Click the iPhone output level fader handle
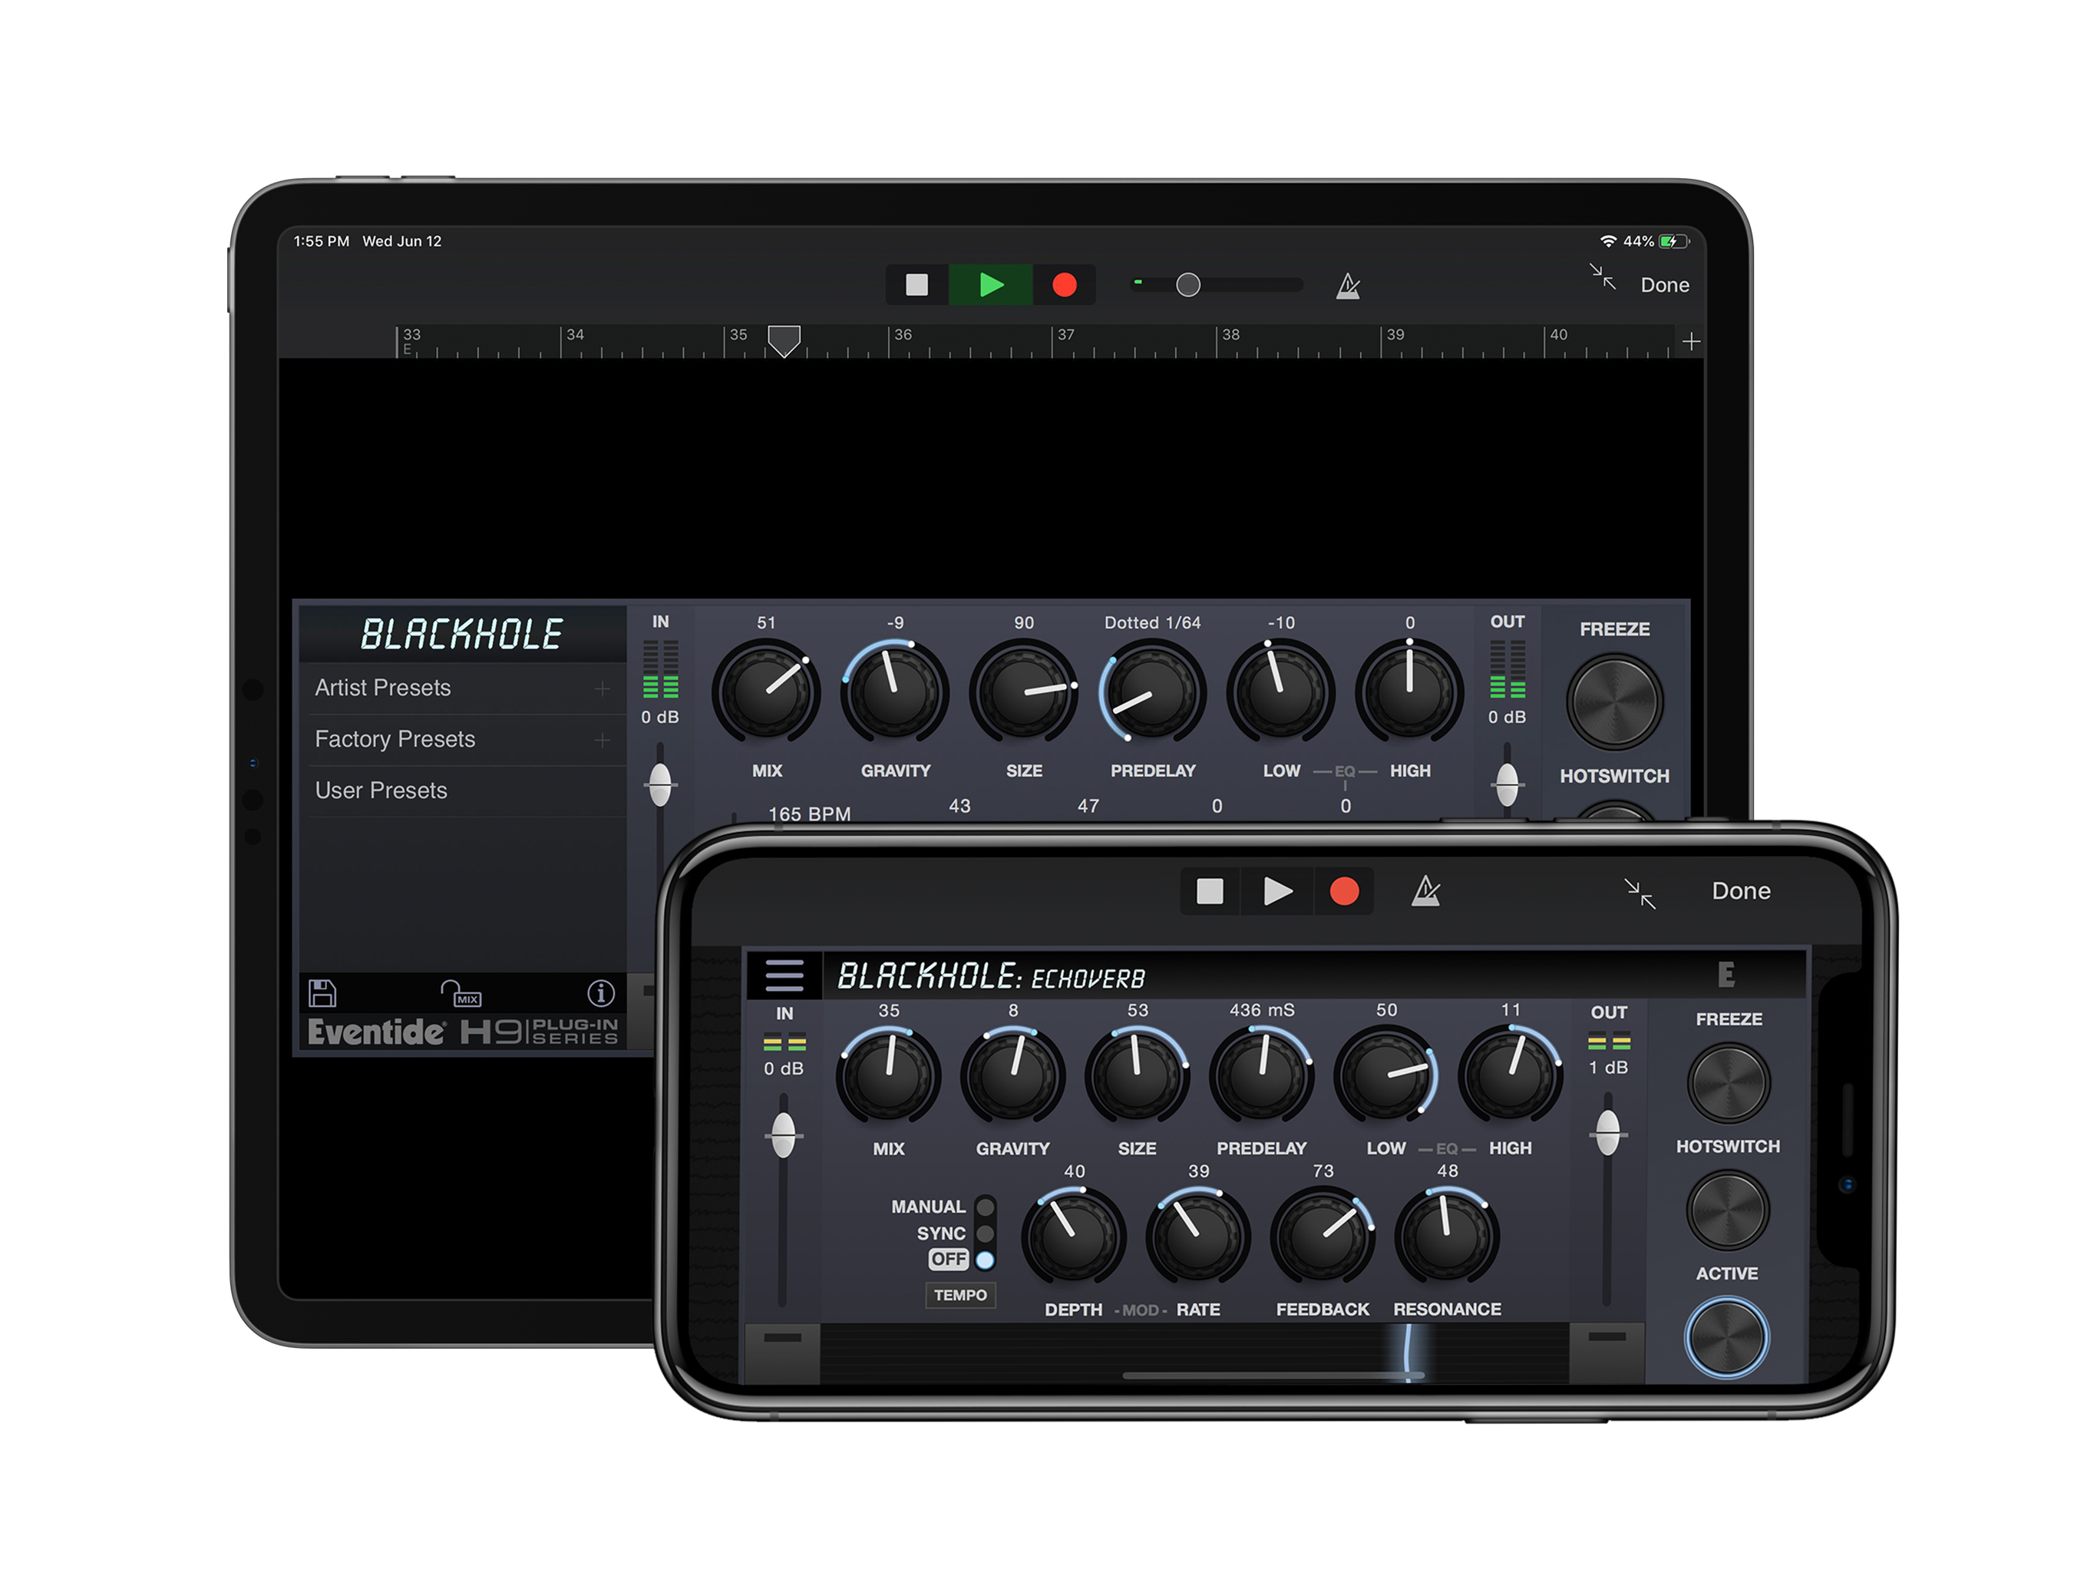 click(x=1608, y=1133)
